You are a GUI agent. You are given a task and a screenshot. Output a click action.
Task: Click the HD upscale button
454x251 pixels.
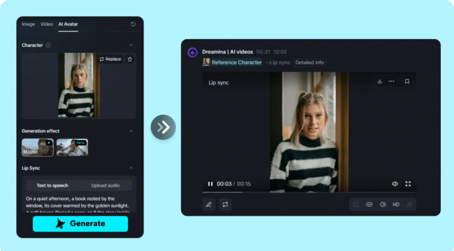click(396, 205)
